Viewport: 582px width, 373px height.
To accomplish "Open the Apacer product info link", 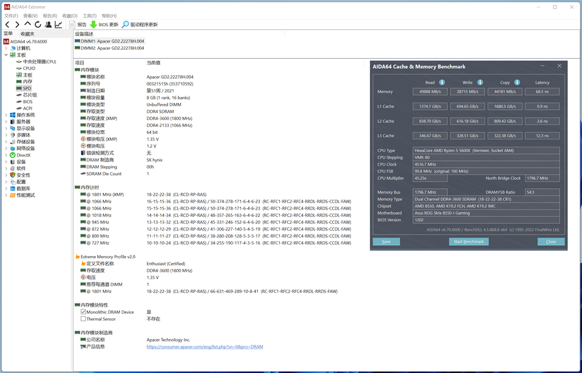I will pos(204,347).
